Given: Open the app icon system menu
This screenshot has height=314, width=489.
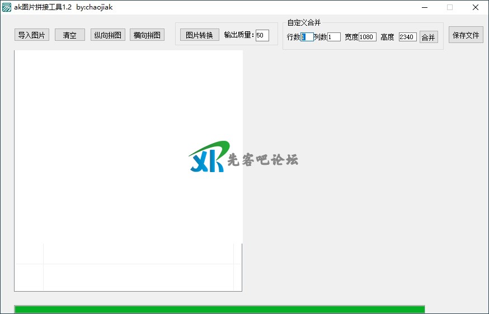Looking at the screenshot, I should pos(7,7).
